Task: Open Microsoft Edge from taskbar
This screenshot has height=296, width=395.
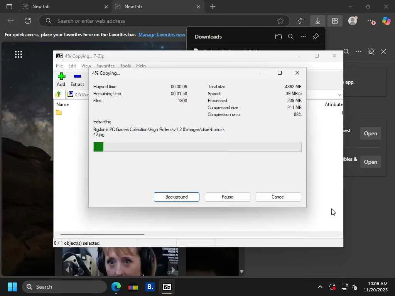Action: [x=116, y=287]
